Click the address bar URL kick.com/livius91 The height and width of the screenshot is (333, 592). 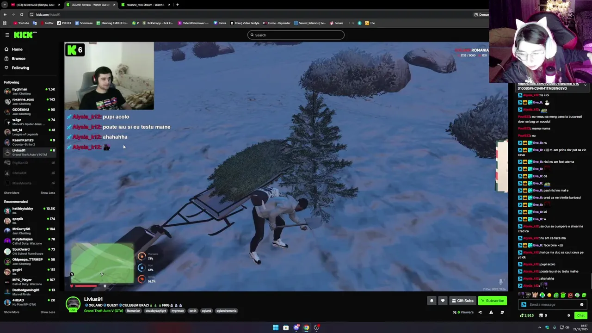point(49,14)
